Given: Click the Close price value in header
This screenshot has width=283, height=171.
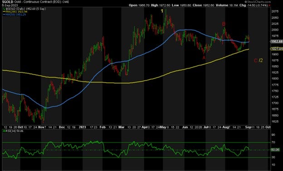Looking at the screenshot, I should click(x=208, y=5).
